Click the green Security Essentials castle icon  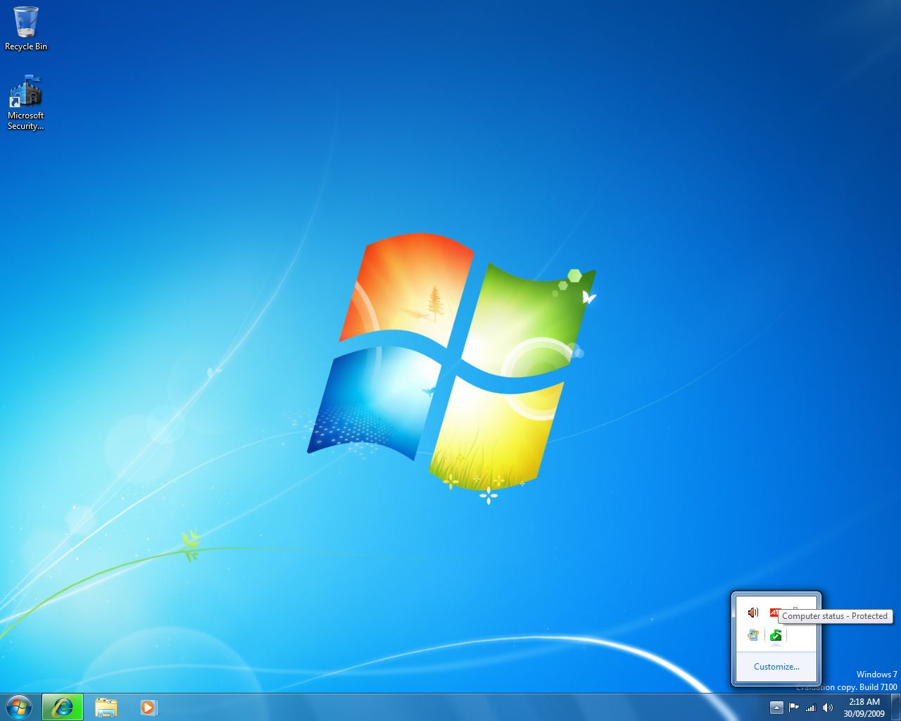tap(776, 636)
